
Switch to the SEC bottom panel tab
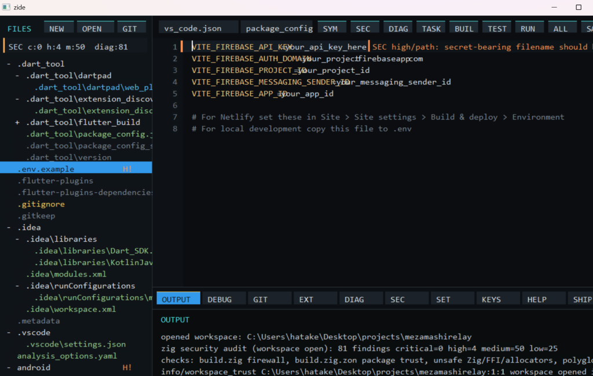(407, 298)
